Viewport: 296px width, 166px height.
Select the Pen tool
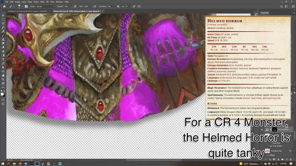(x=3, y=64)
